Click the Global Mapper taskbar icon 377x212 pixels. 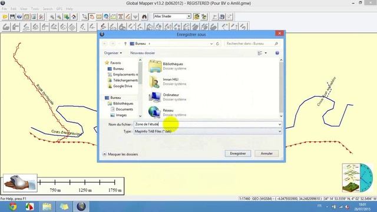(x=81, y=207)
